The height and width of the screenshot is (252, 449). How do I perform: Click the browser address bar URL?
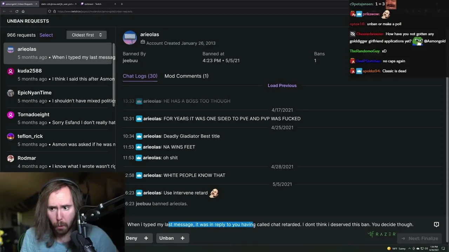(95, 12)
